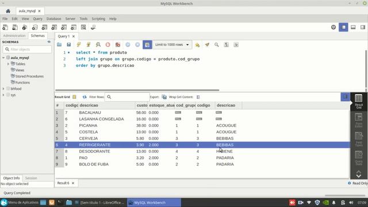This screenshot has width=368, height=207.
Task: Switch to the Administration tab
Action: (14, 36)
